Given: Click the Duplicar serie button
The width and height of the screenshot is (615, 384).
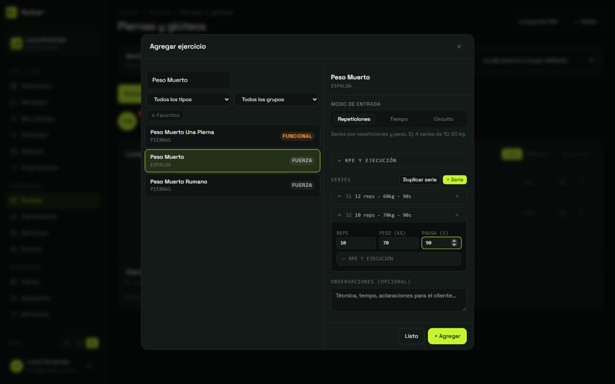Looking at the screenshot, I should 420,180.
